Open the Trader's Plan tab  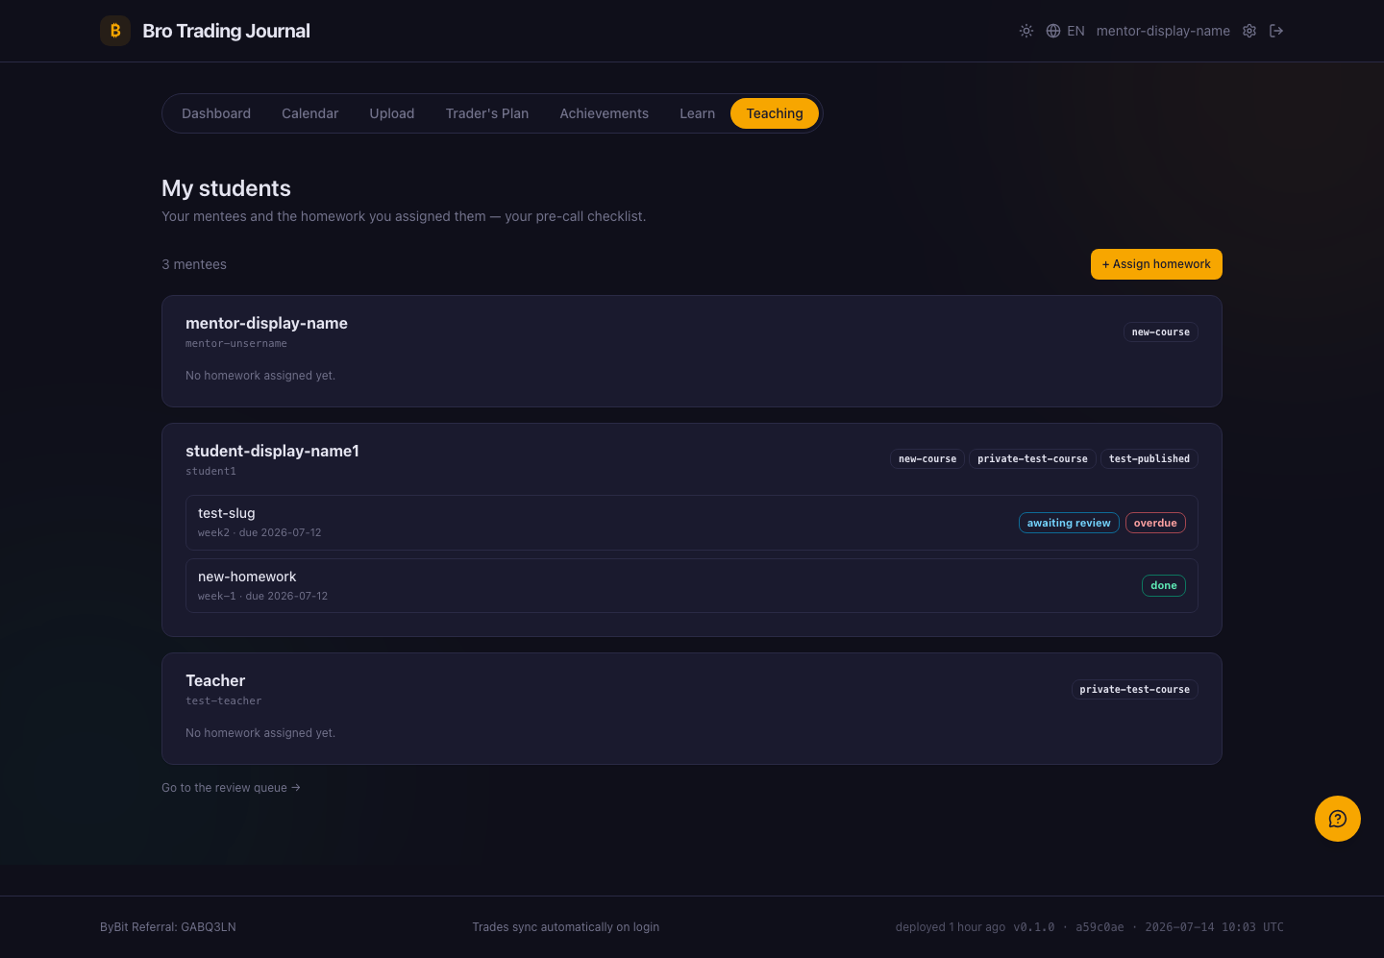tap(487, 113)
